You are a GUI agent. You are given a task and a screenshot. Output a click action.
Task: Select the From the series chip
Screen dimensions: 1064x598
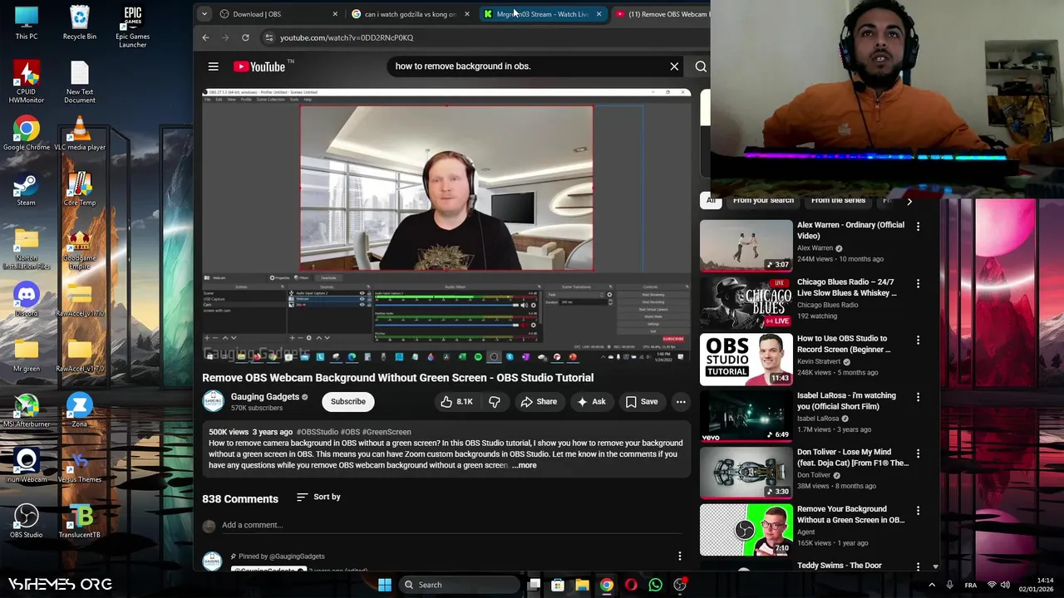point(838,200)
